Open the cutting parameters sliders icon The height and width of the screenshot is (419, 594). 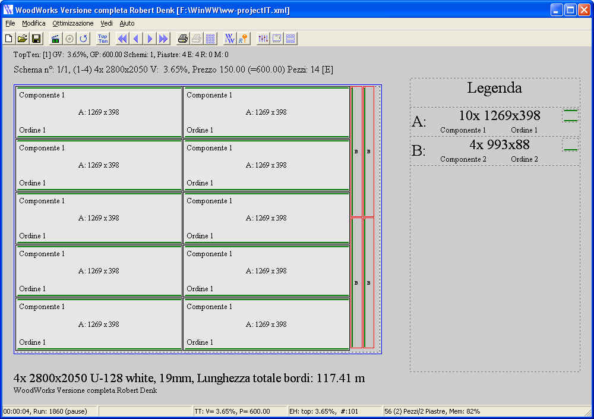(x=263, y=38)
